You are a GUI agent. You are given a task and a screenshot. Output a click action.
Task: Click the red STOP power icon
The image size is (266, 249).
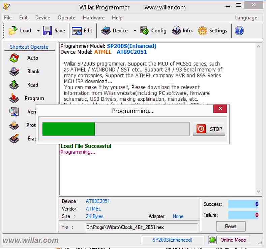(201, 129)
